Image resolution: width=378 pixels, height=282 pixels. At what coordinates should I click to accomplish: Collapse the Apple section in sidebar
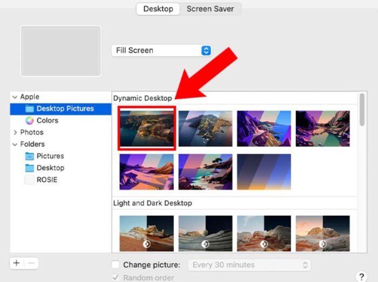(15, 97)
